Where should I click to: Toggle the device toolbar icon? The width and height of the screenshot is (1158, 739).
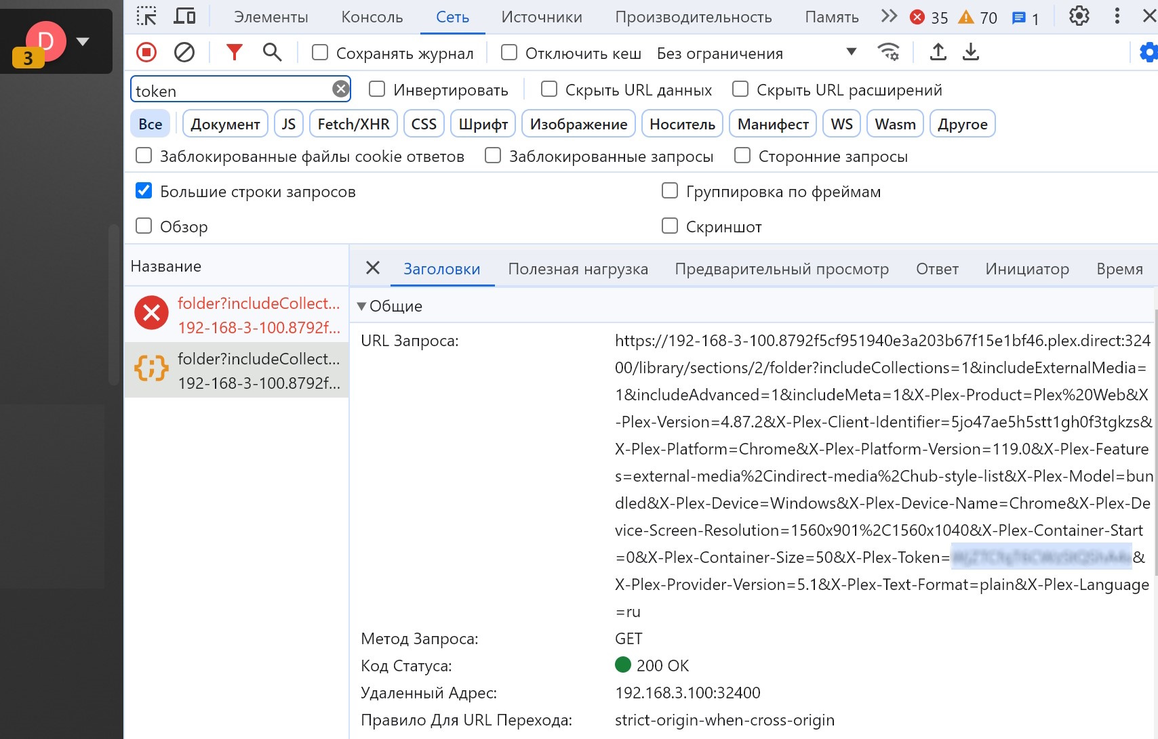[x=184, y=16]
